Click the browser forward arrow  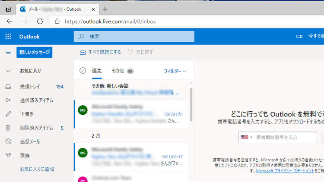(25, 21)
